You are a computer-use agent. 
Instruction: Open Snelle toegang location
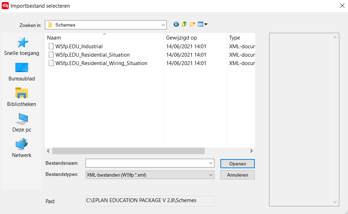22,47
